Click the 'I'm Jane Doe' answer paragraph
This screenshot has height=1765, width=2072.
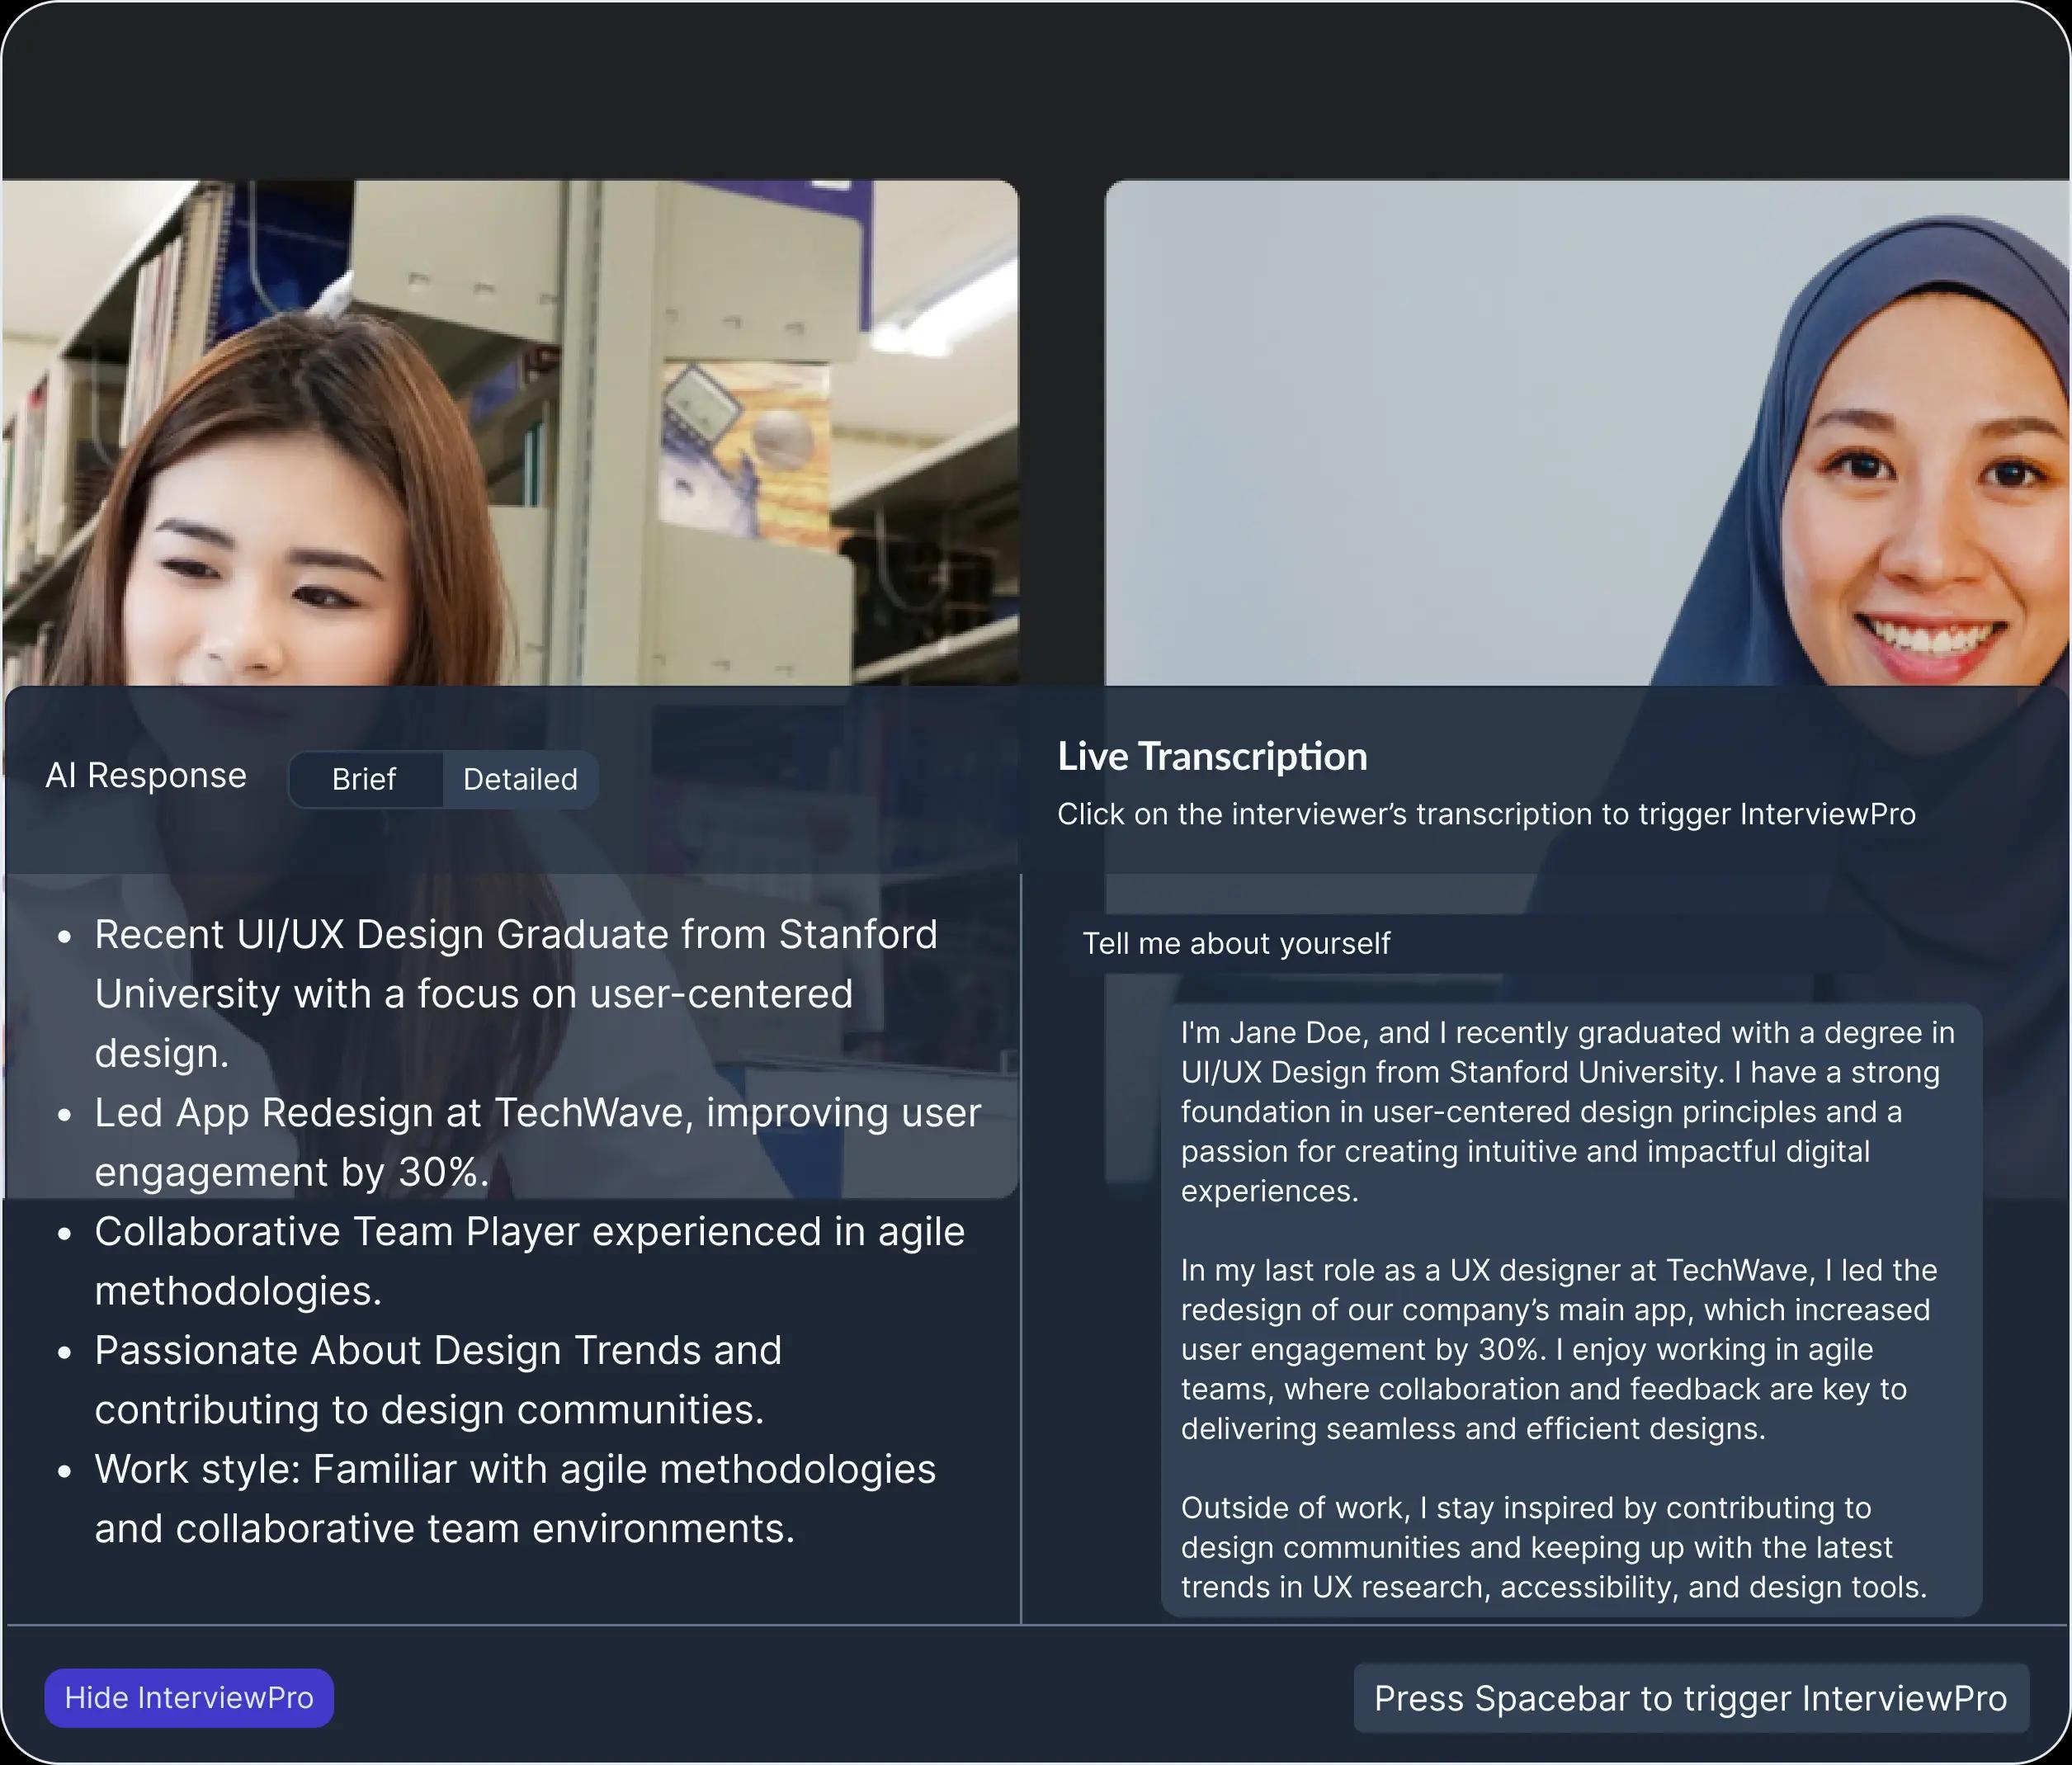pyautogui.click(x=1567, y=1111)
